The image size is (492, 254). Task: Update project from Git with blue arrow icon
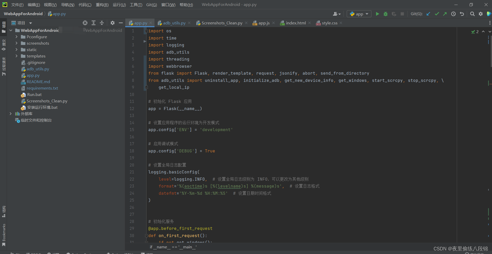(x=428, y=14)
